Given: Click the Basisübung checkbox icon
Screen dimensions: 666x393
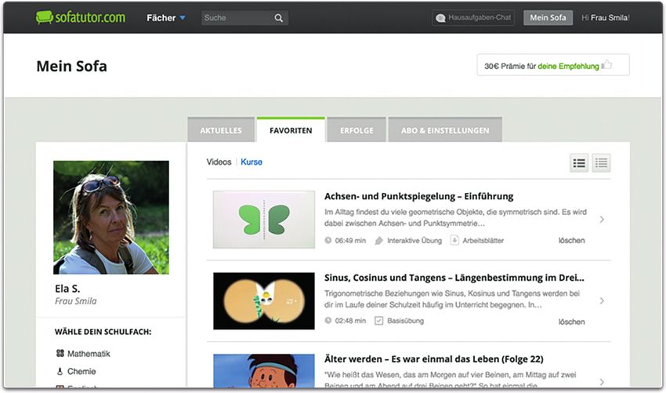Looking at the screenshot, I should (x=379, y=321).
